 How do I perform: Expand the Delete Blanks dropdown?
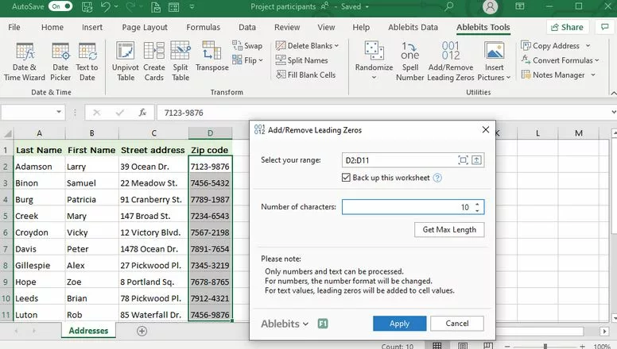point(337,46)
